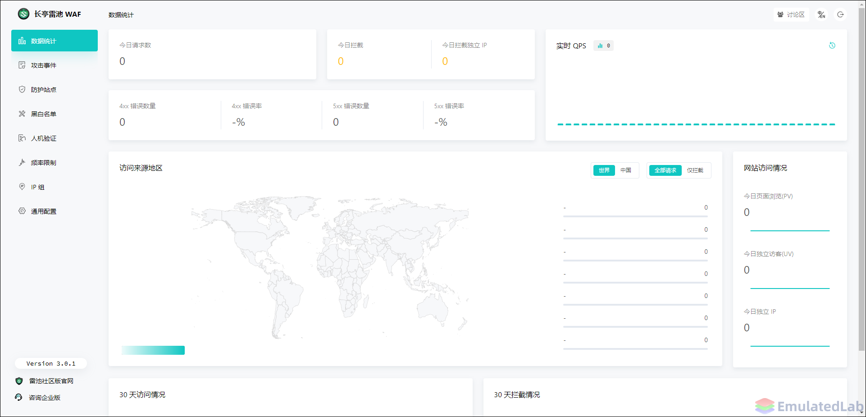Click the 今日页面浏览(PV) label

[768, 196]
